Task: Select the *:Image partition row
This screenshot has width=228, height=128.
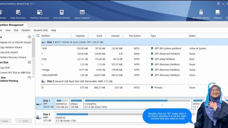Action: 134,70
